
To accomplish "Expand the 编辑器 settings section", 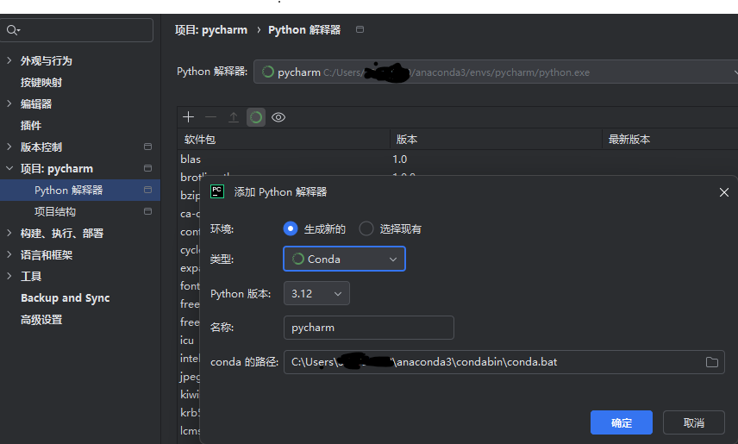I will [x=9, y=103].
